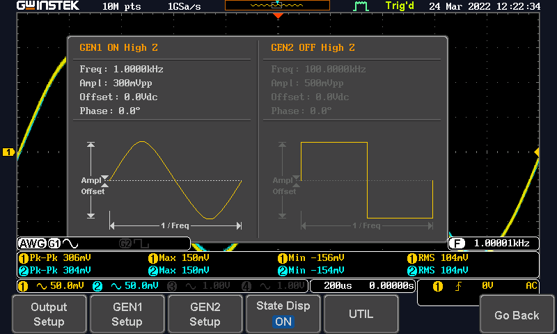Image resolution: width=557 pixels, height=334 pixels.
Task: Click the waveform memory position bar at top
Action: tap(277, 6)
